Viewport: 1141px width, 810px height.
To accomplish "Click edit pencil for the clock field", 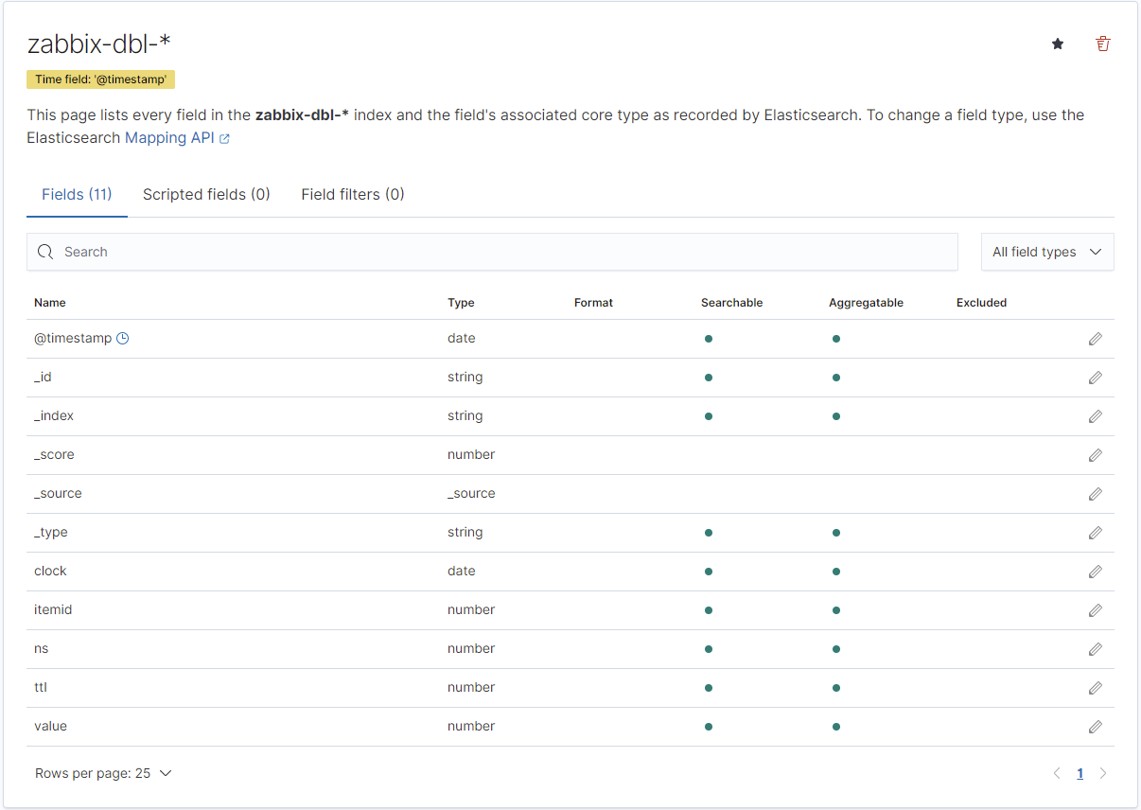I will coord(1095,572).
